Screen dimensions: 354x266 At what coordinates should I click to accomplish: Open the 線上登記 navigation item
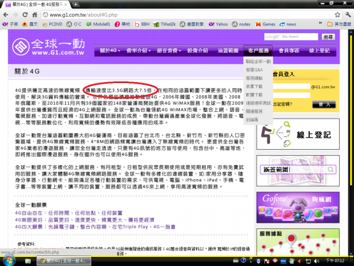pos(320,50)
